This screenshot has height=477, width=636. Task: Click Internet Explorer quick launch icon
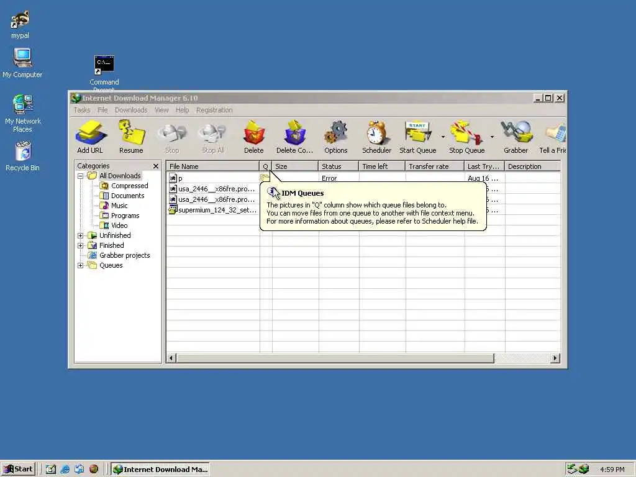[65, 470]
